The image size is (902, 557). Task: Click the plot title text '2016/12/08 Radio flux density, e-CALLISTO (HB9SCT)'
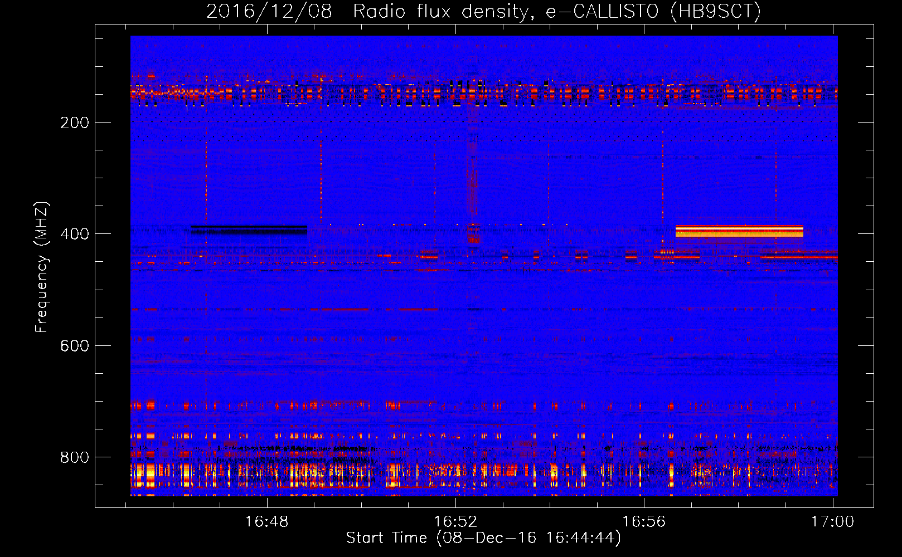point(483,11)
